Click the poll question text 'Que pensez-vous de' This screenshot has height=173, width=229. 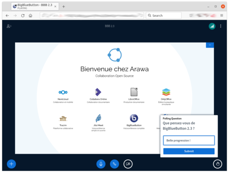coord(179,123)
